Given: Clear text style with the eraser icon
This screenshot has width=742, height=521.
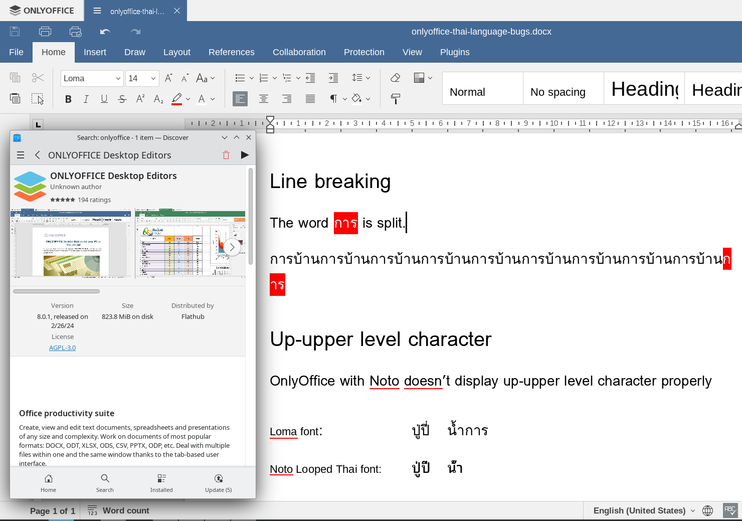Looking at the screenshot, I should [395, 78].
